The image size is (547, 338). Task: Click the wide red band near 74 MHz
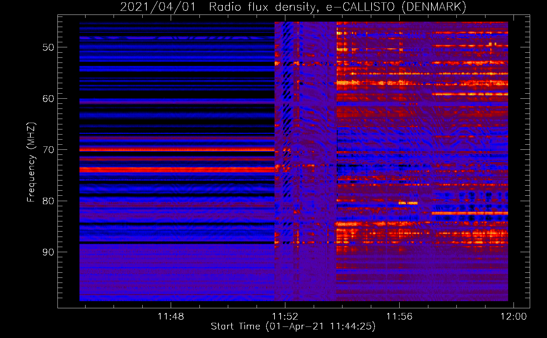[x=177, y=170]
